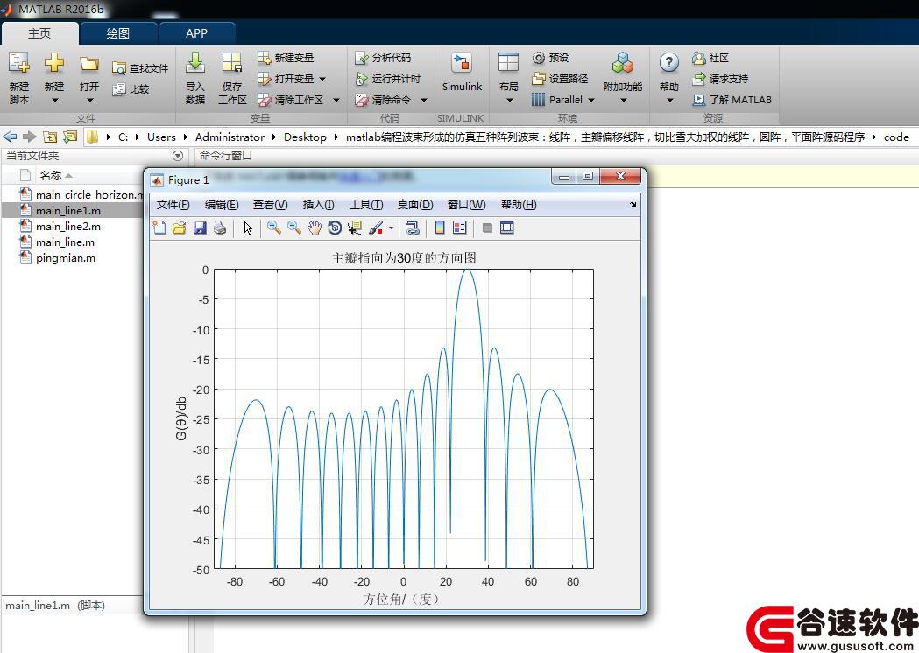Go up one folder level icon
The image size is (919, 653).
pos(51,137)
